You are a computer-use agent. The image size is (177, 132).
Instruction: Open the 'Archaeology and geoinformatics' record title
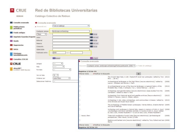point(135,91)
